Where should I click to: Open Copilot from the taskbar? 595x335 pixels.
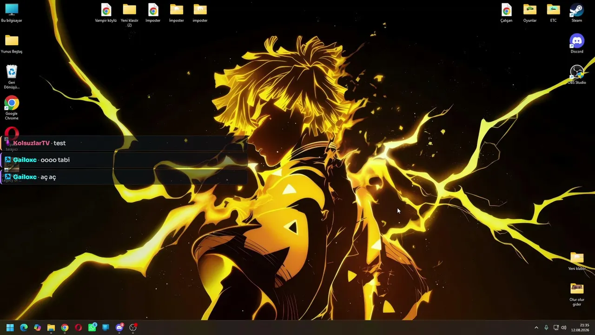pyautogui.click(x=37, y=328)
